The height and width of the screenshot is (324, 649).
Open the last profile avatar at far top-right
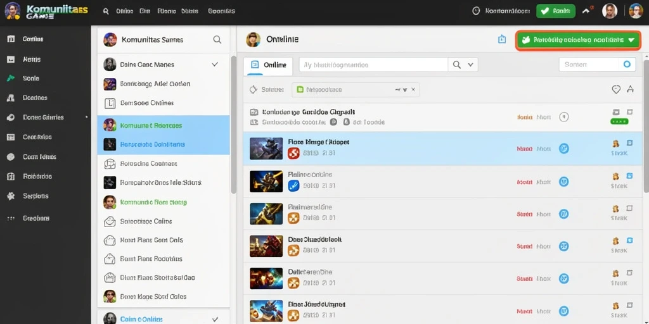tap(636, 11)
